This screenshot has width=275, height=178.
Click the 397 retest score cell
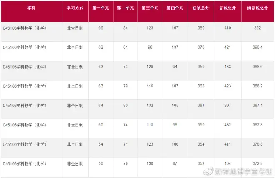click(x=227, y=105)
